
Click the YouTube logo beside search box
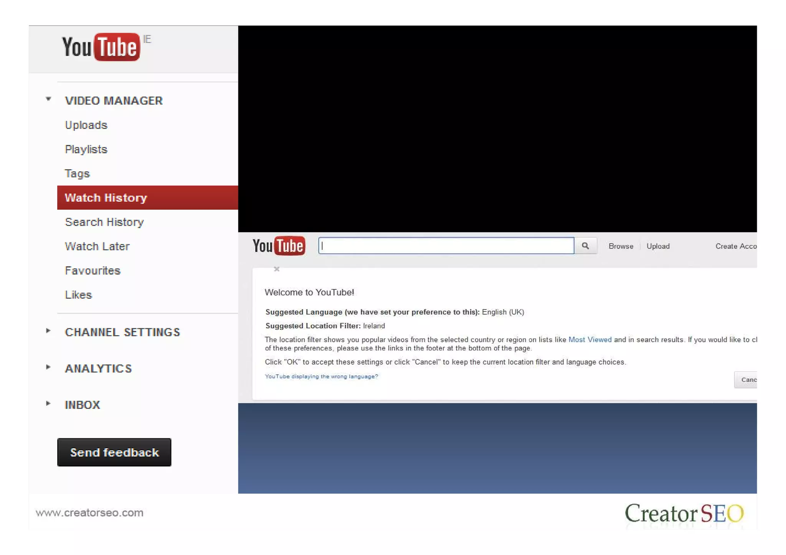(279, 246)
